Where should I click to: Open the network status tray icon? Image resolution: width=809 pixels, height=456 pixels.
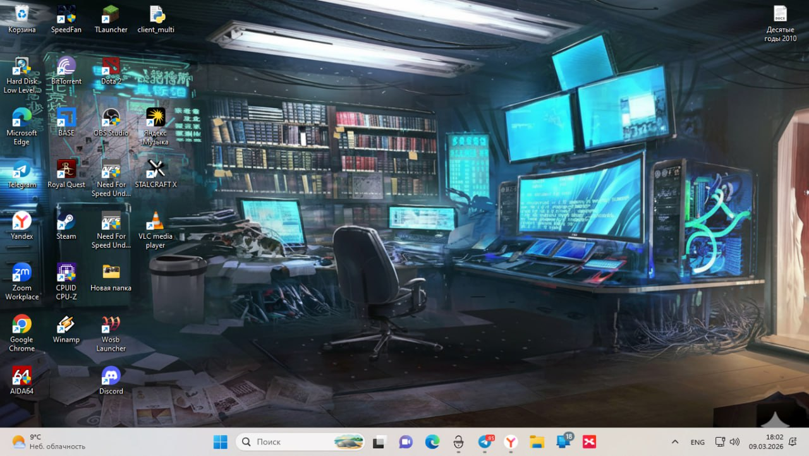tap(720, 442)
